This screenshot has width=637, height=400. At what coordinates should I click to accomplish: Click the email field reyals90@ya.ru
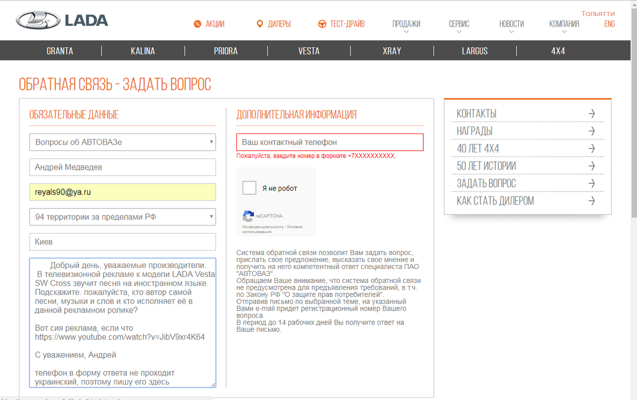(123, 192)
